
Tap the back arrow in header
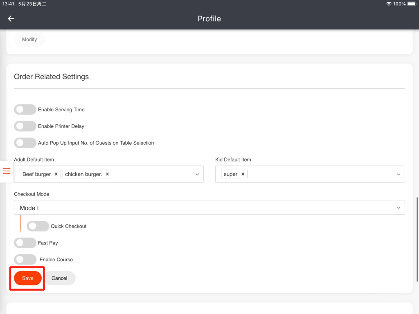point(11,19)
